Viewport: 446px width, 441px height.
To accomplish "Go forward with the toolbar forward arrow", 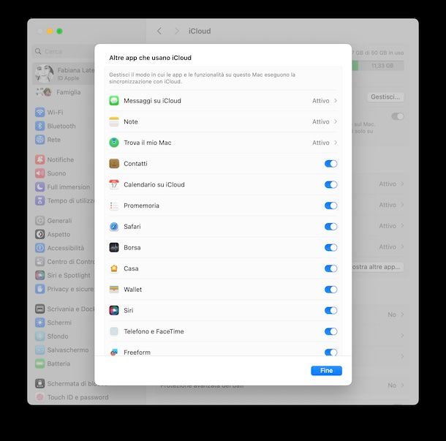I will click(x=177, y=31).
